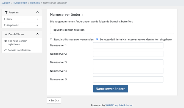The height and width of the screenshot is (108, 184).
Task: Click the Ansehen panel title
Action: click(x=14, y=13)
